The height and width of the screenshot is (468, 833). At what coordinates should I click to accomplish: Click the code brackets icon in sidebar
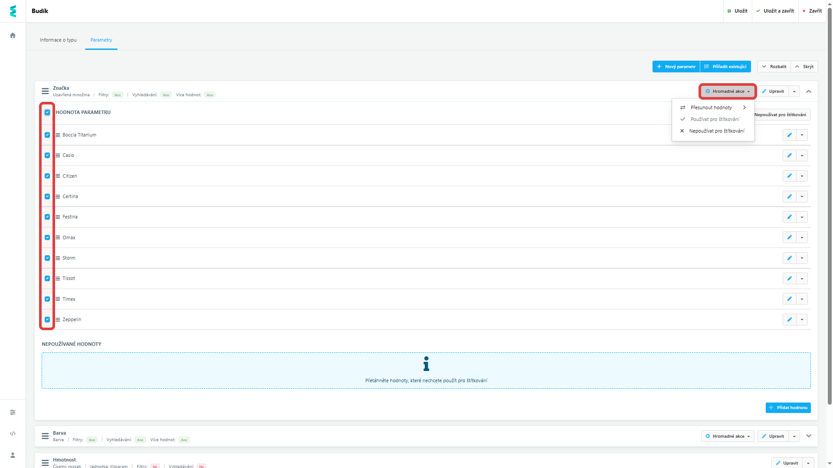13,433
